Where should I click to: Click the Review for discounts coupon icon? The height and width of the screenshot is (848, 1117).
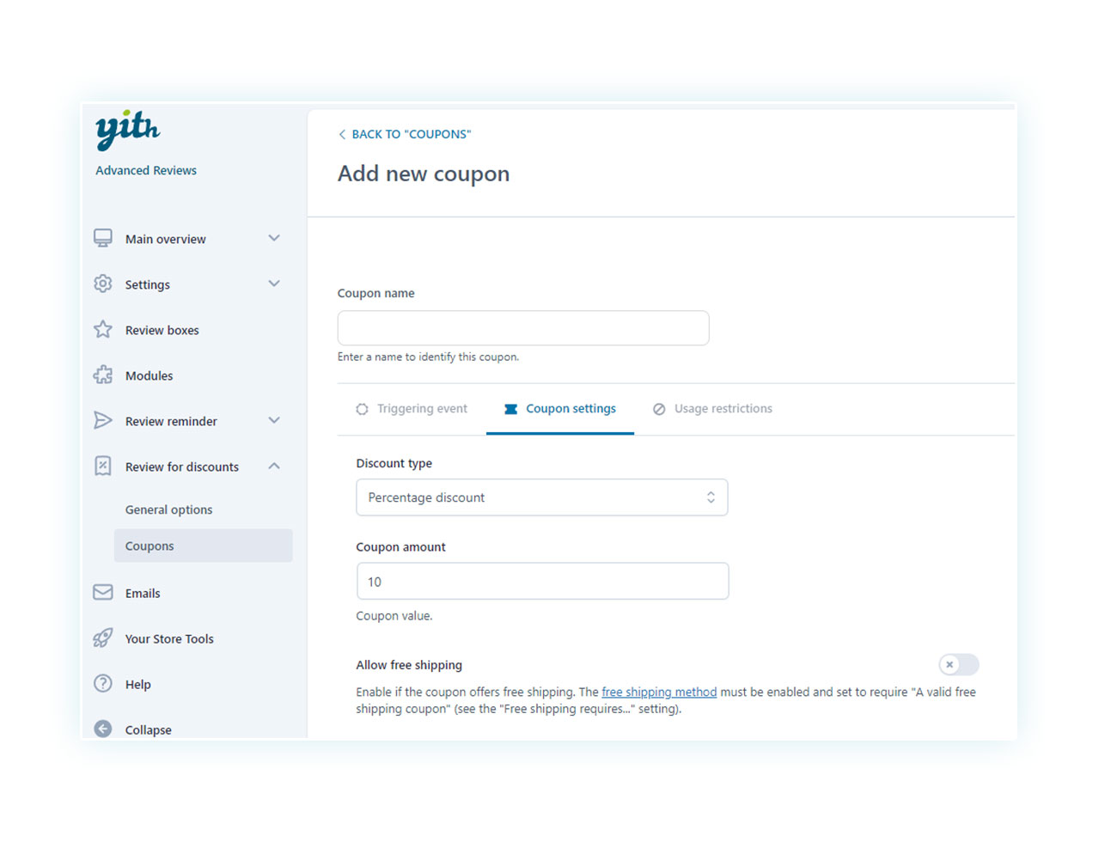[103, 466]
